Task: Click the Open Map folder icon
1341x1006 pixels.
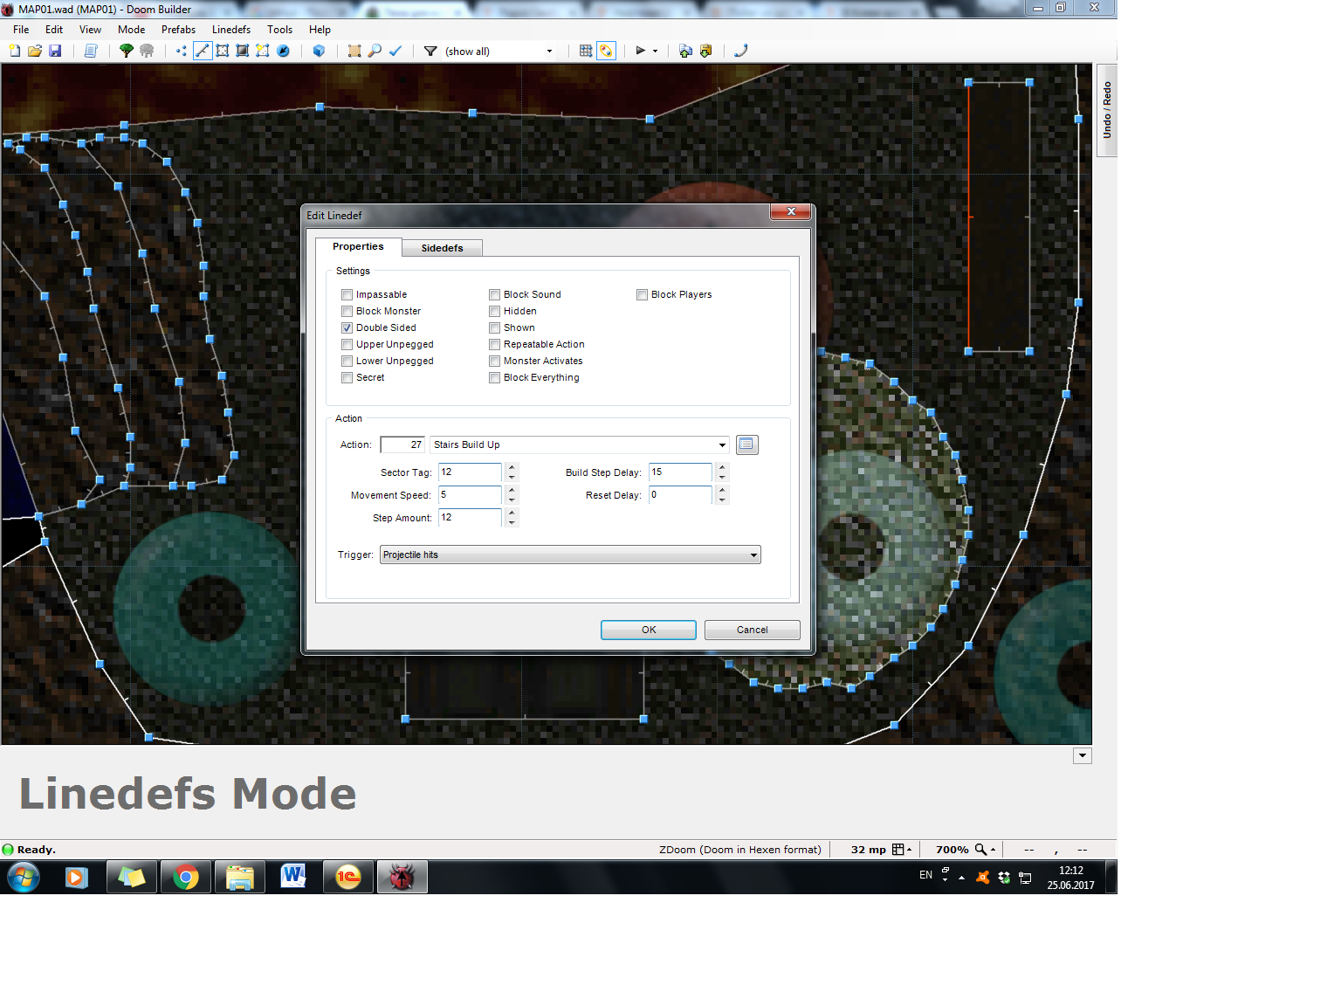Action: (x=35, y=51)
